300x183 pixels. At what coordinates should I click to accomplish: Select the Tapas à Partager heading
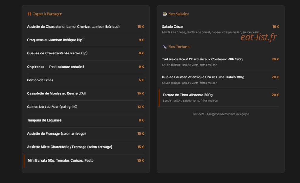[47, 14]
